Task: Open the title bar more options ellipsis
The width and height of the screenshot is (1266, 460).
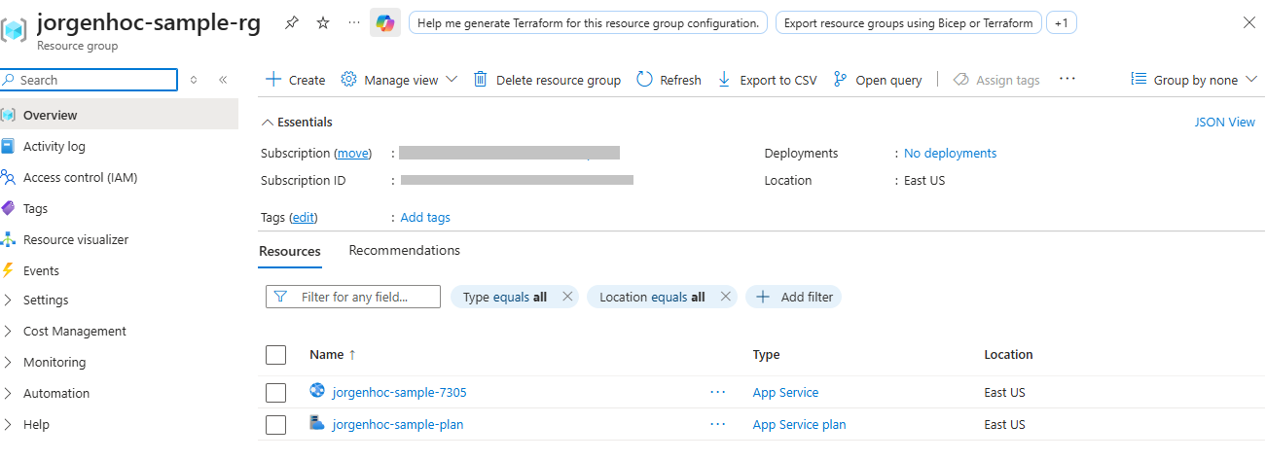Action: 353,22
